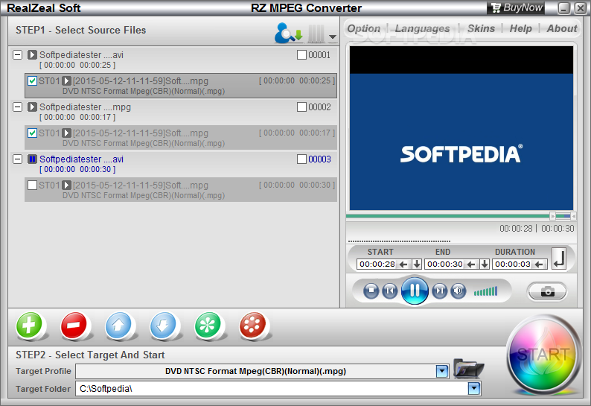Click the gray columns view icon
Screen dimensions: 591x406
pos(316,34)
